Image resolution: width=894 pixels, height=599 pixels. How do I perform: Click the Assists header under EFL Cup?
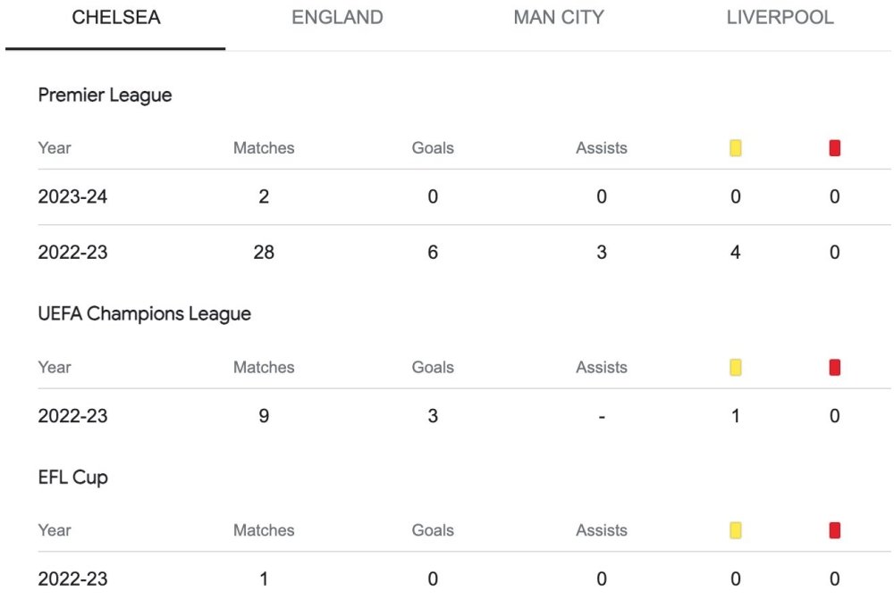pos(602,530)
